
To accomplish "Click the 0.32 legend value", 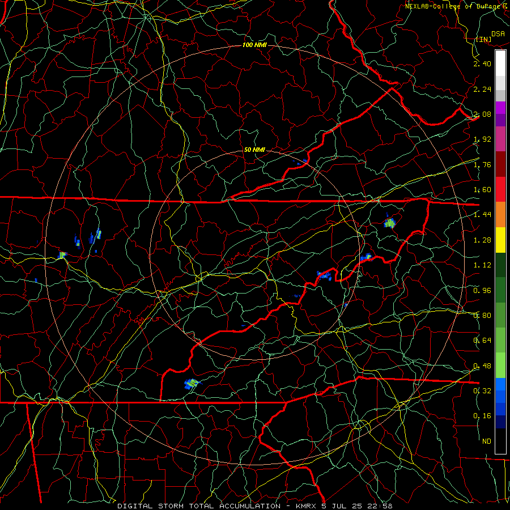I will (x=482, y=391).
